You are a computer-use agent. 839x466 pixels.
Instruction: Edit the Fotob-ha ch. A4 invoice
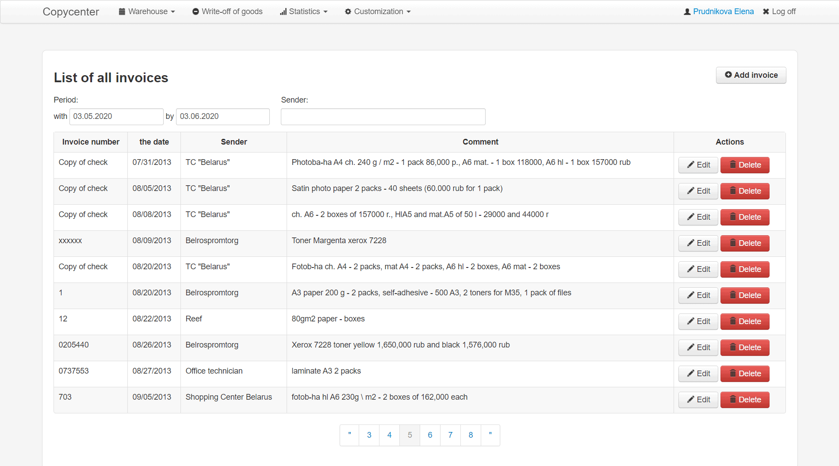698,270
